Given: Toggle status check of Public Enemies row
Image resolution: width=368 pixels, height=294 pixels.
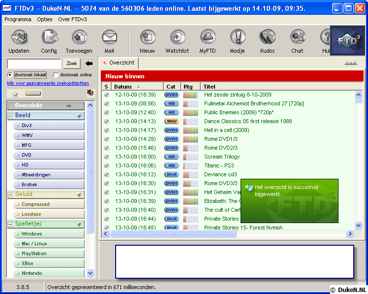Looking at the screenshot, I should click(x=107, y=113).
